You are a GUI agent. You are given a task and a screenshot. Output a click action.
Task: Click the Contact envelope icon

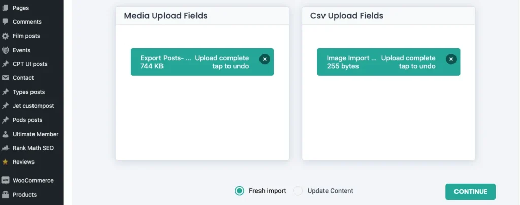pyautogui.click(x=5, y=78)
